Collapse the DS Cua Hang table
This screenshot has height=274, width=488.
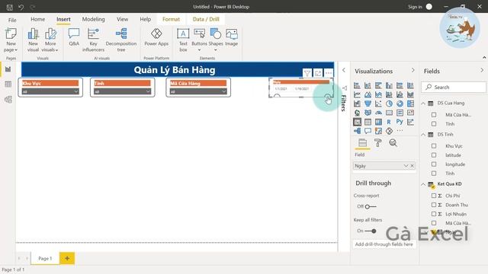coord(423,104)
